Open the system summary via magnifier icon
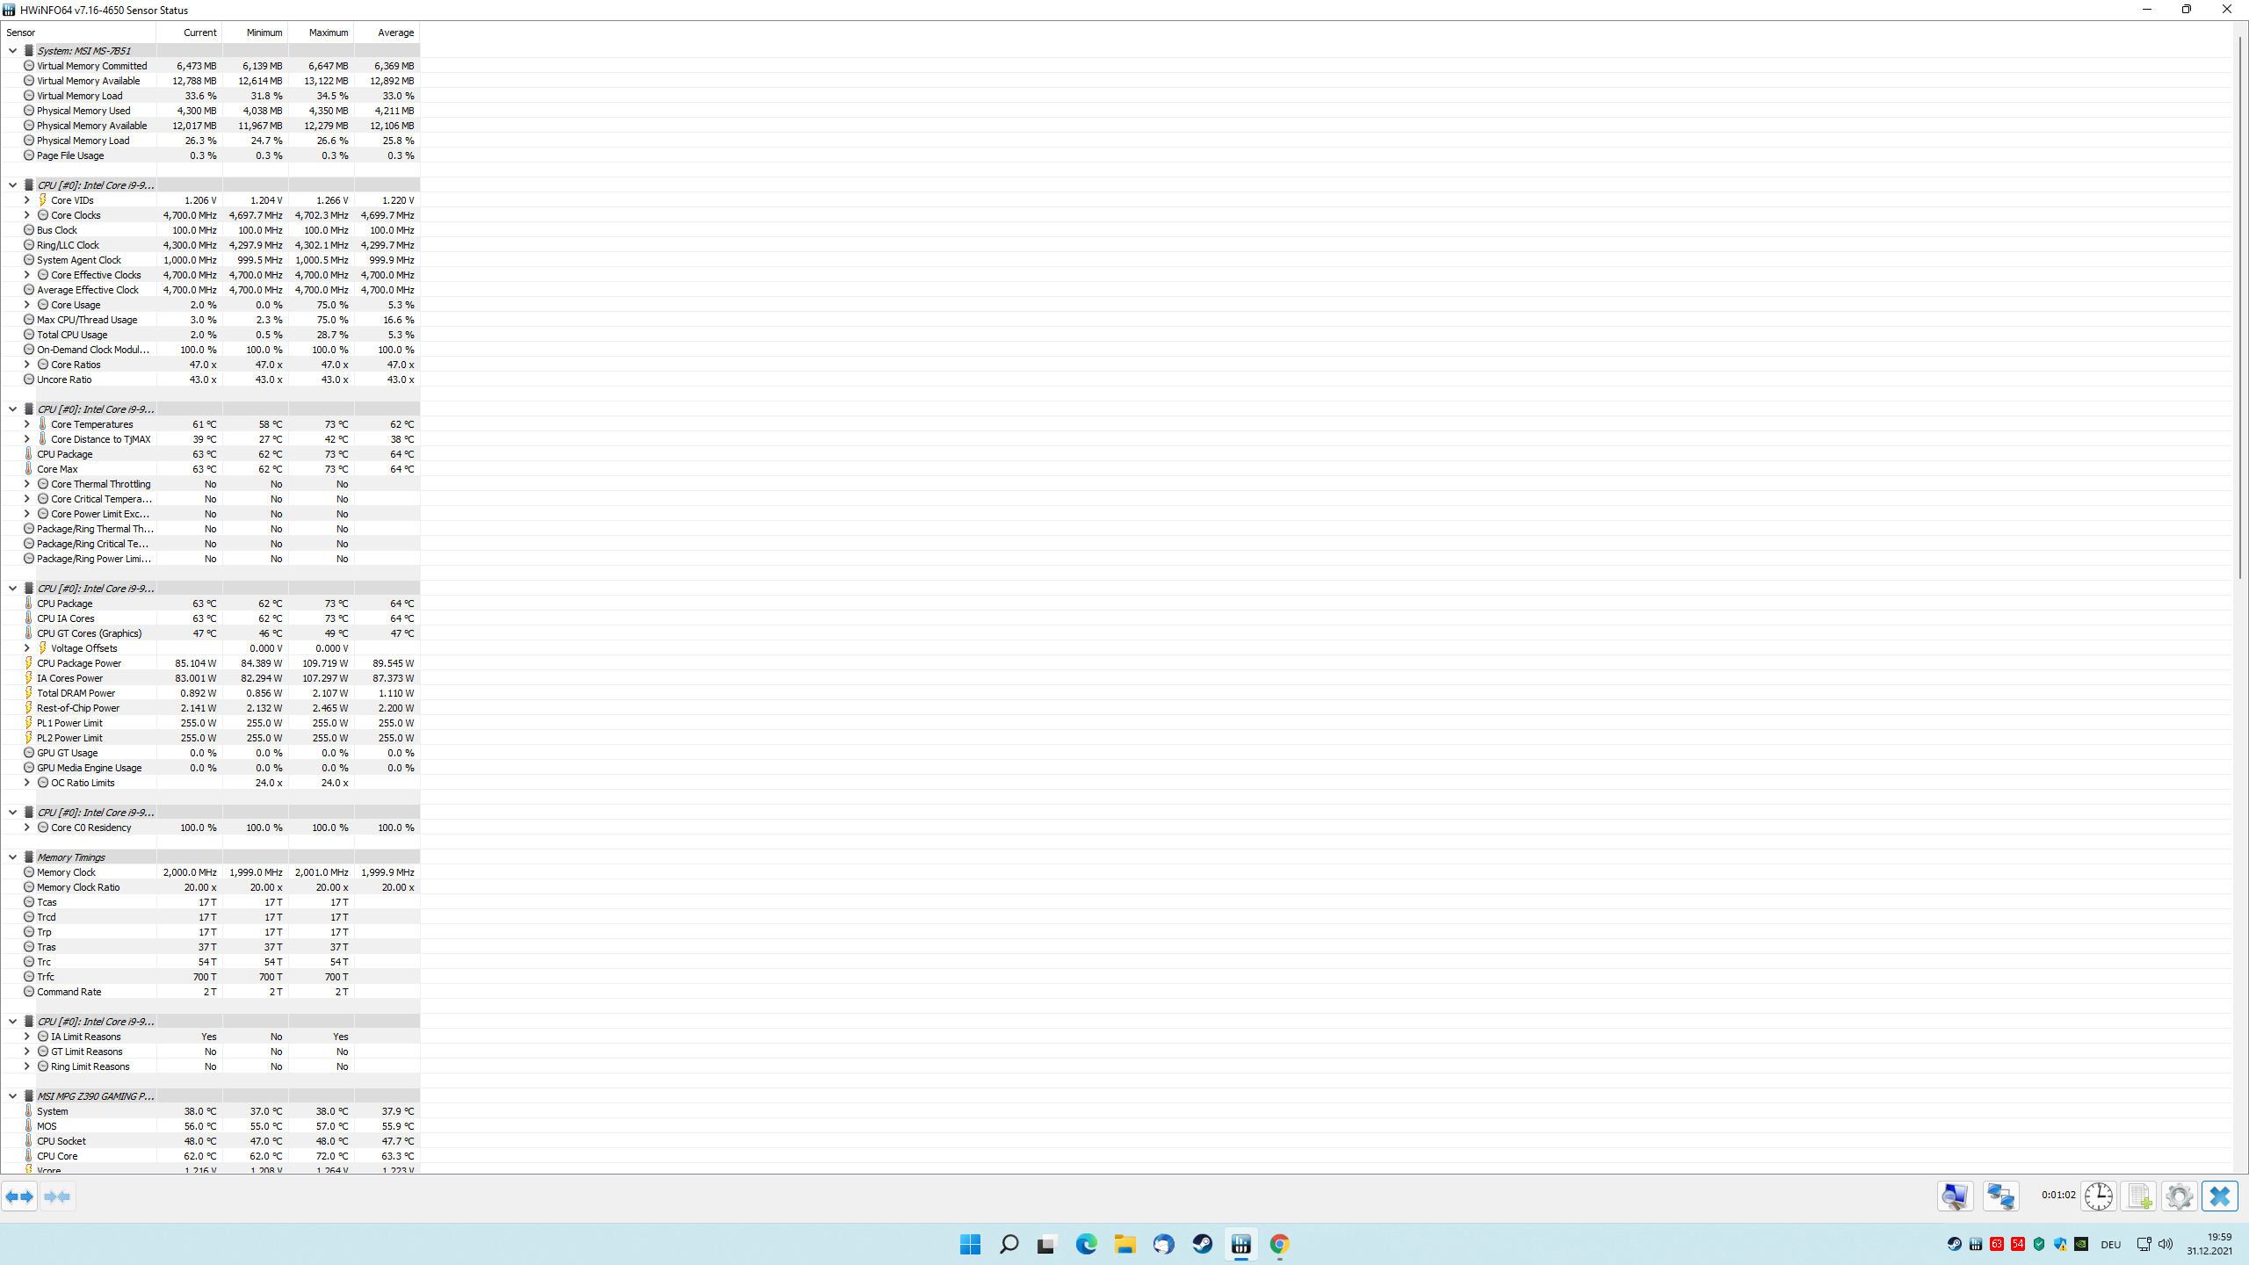This screenshot has height=1265, width=2249. pos(1955,1196)
